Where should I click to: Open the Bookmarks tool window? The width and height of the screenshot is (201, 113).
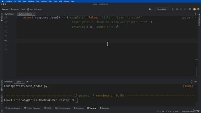pos(2,85)
